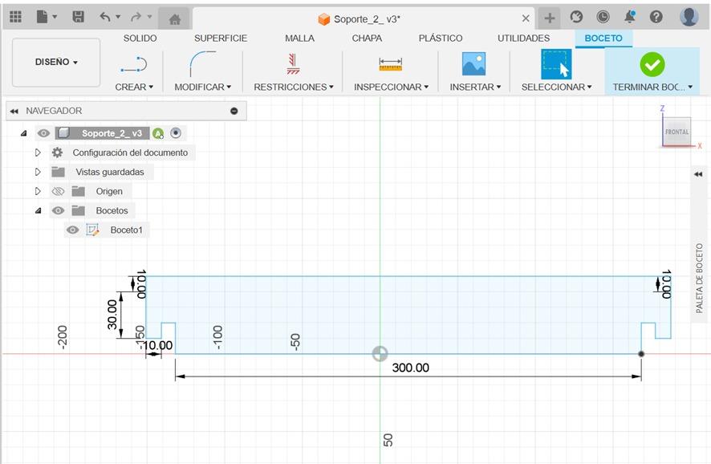The width and height of the screenshot is (711, 464).
Task: Select the Measure tool in INSPECCIONAR
Action: 391,64
